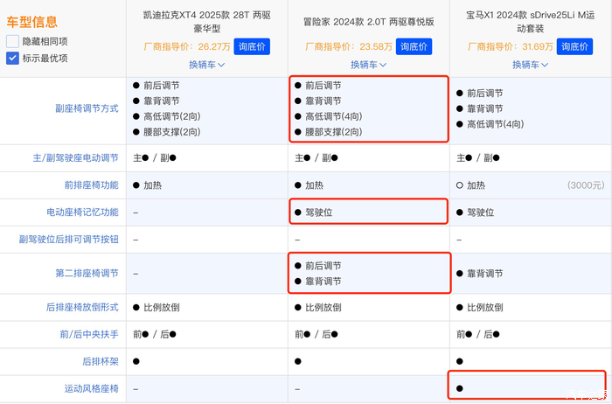Expand 换辆车 under 冒险家 2024款

tap(370, 64)
